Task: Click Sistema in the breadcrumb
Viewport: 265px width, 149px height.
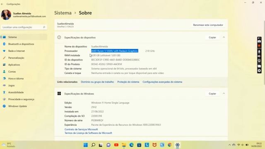Action: click(x=63, y=13)
